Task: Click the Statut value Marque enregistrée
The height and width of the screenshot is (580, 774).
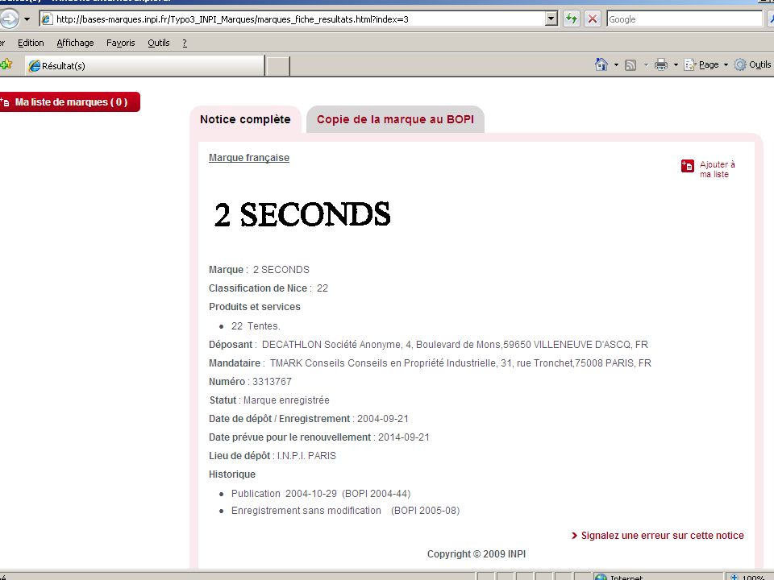Action: tap(286, 400)
